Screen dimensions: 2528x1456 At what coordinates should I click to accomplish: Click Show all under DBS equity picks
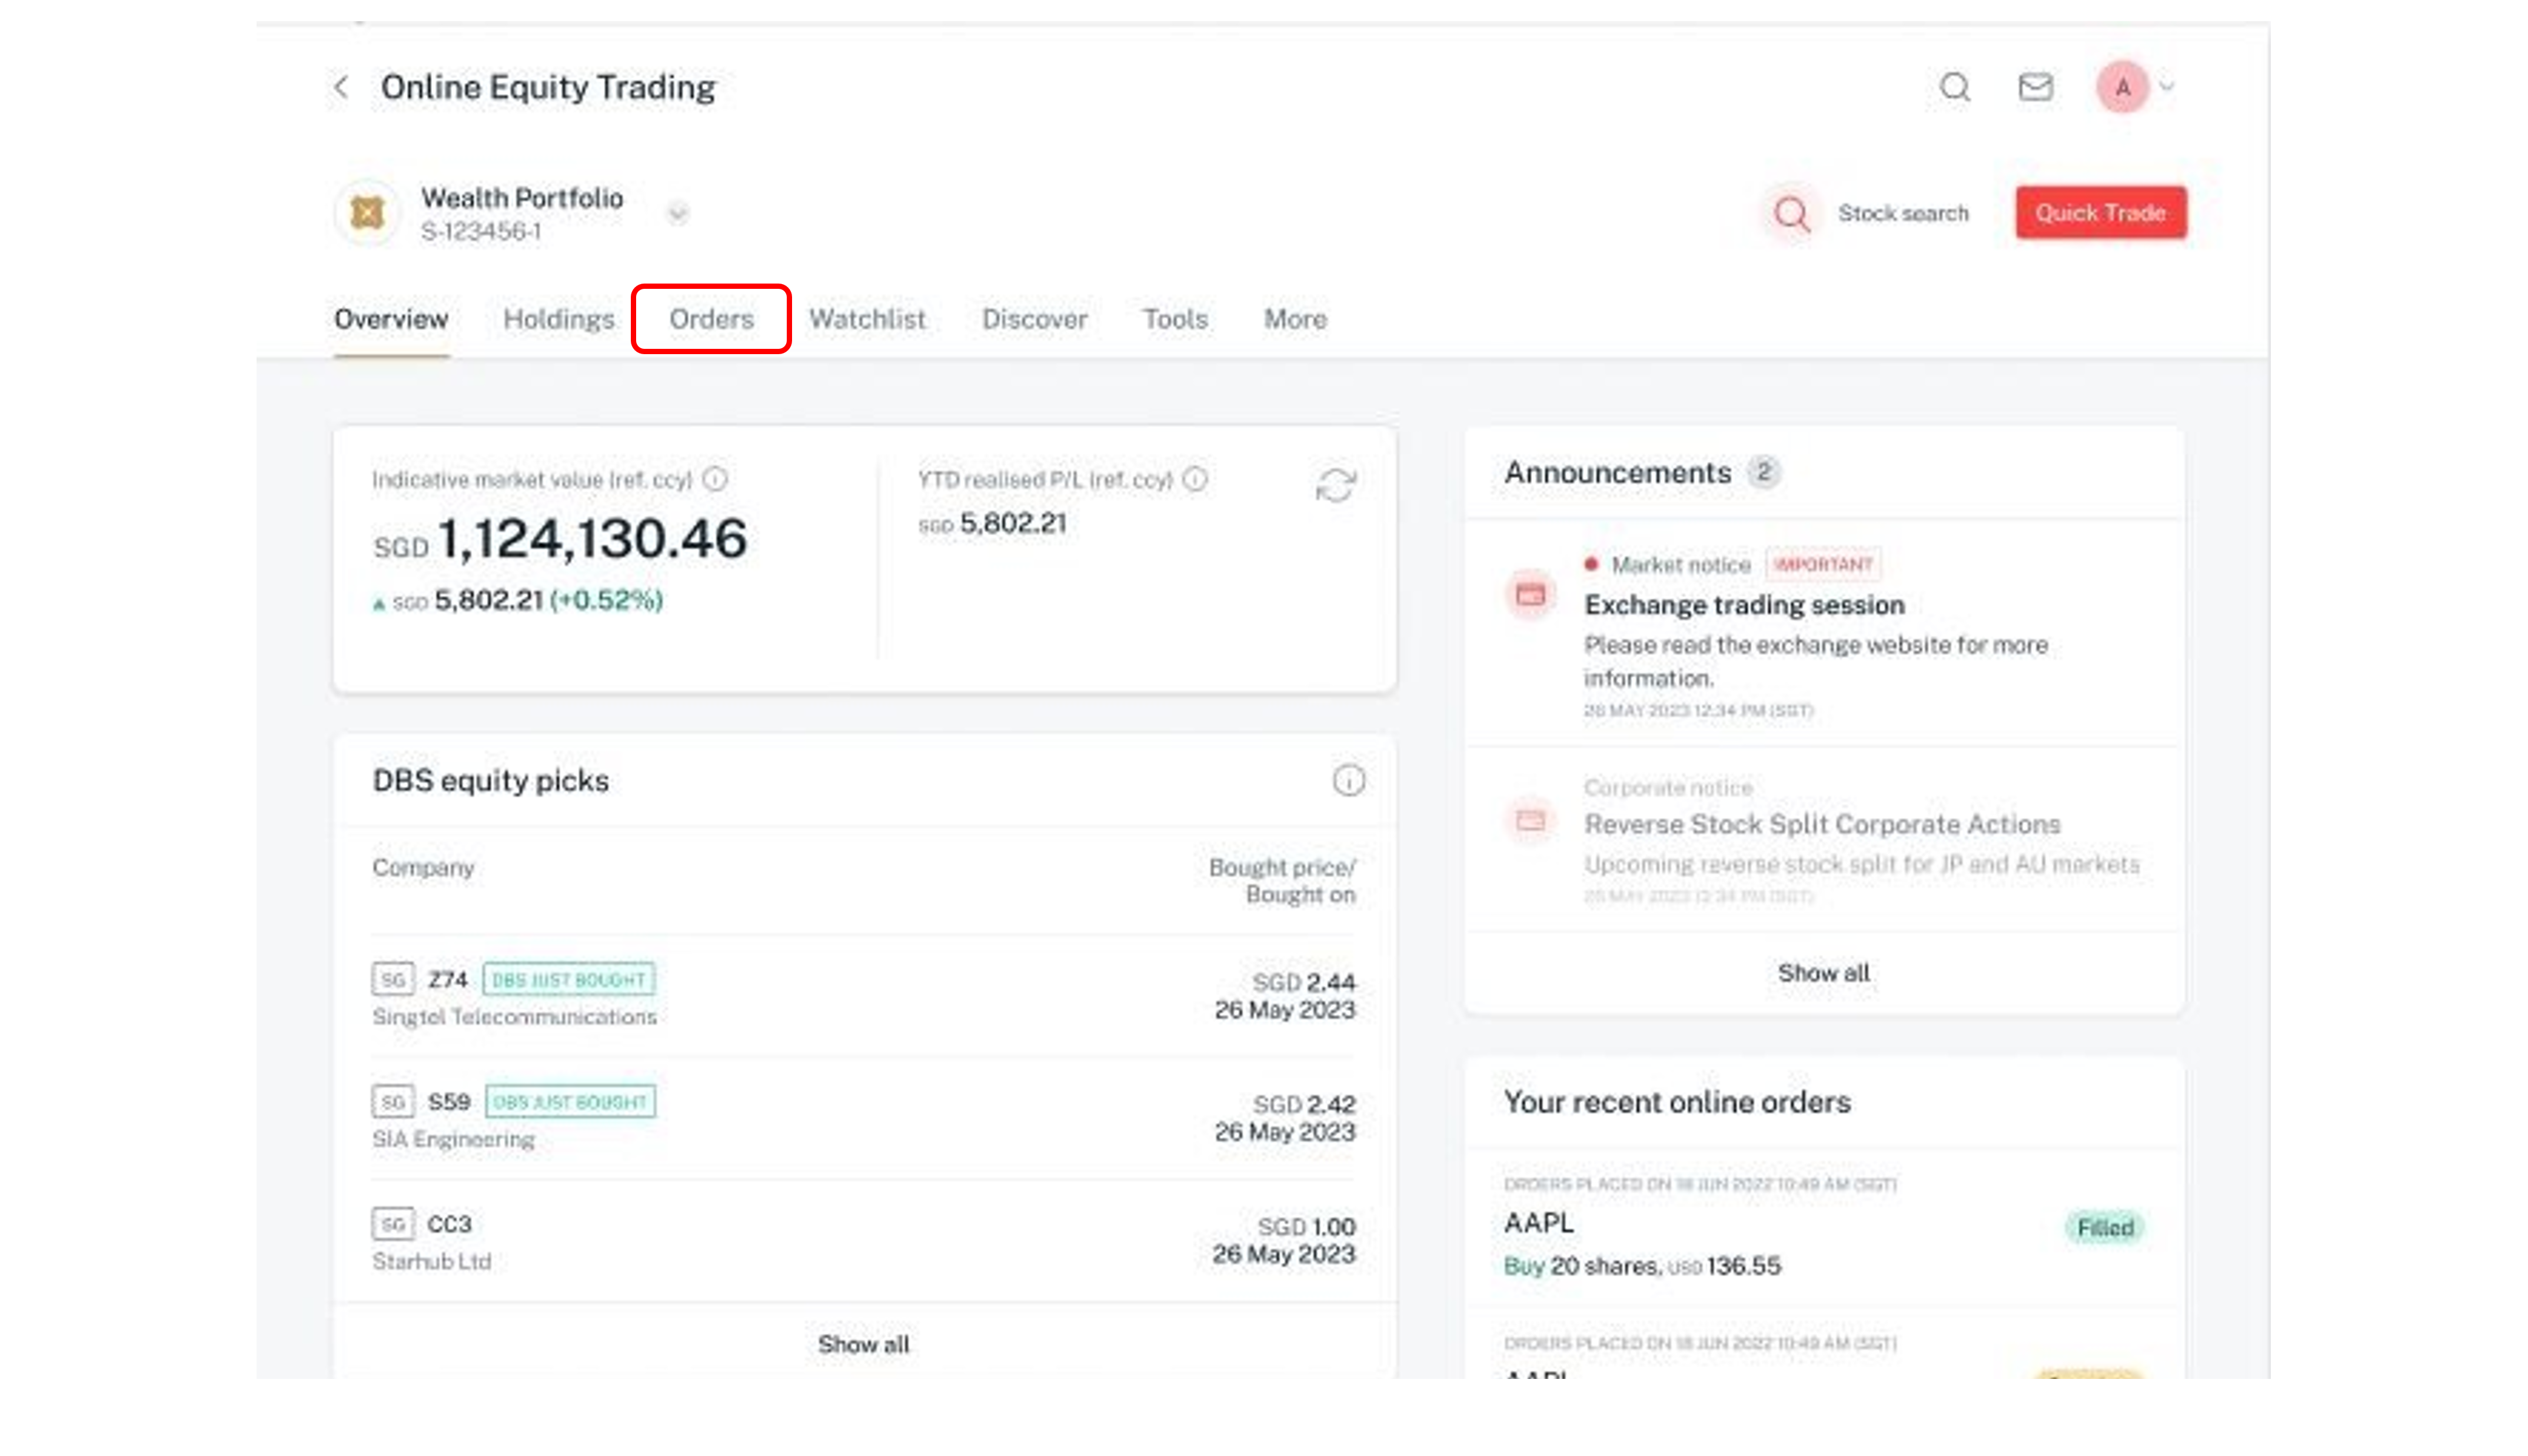point(864,1344)
